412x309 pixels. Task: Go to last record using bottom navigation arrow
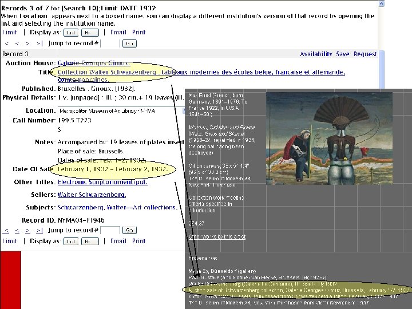pos(39,231)
